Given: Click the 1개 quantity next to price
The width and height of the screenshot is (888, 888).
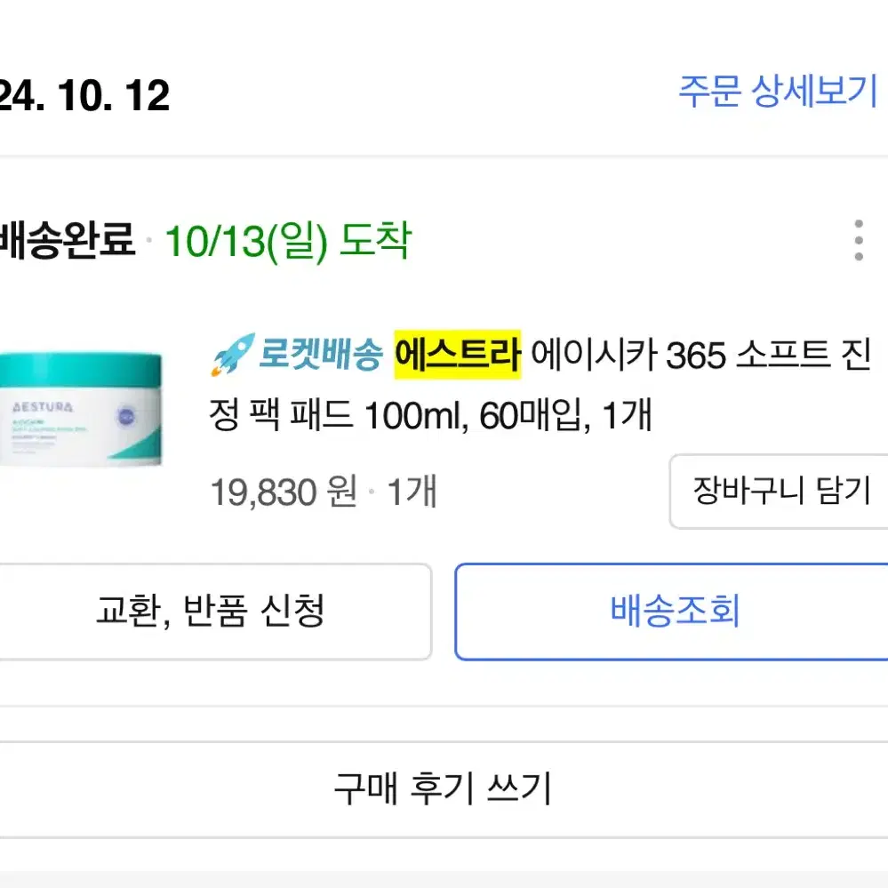Looking at the screenshot, I should click(412, 492).
